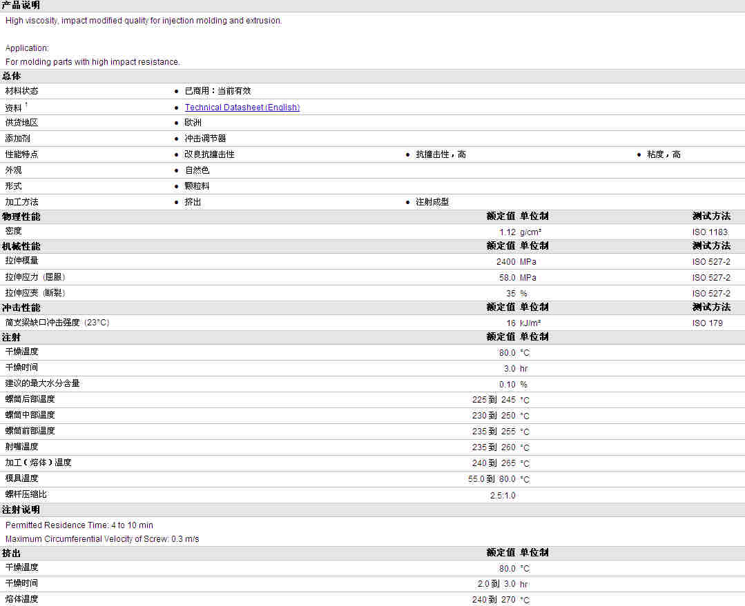This screenshot has width=745, height=606.
Task: Click the footnote 1 superscript beside 资料
Action: 26,105
